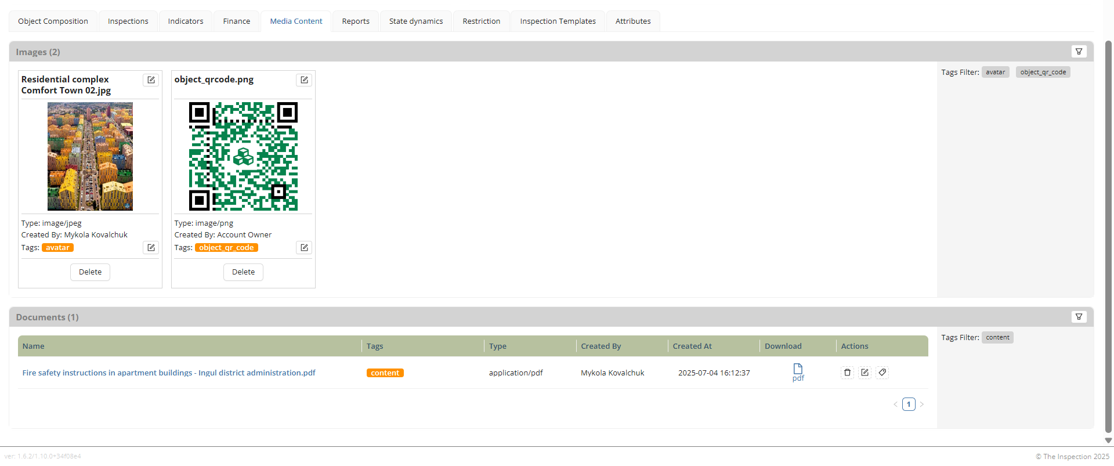The height and width of the screenshot is (466, 1114).
Task: Open the QR code image thumbnail
Action: coord(243,156)
